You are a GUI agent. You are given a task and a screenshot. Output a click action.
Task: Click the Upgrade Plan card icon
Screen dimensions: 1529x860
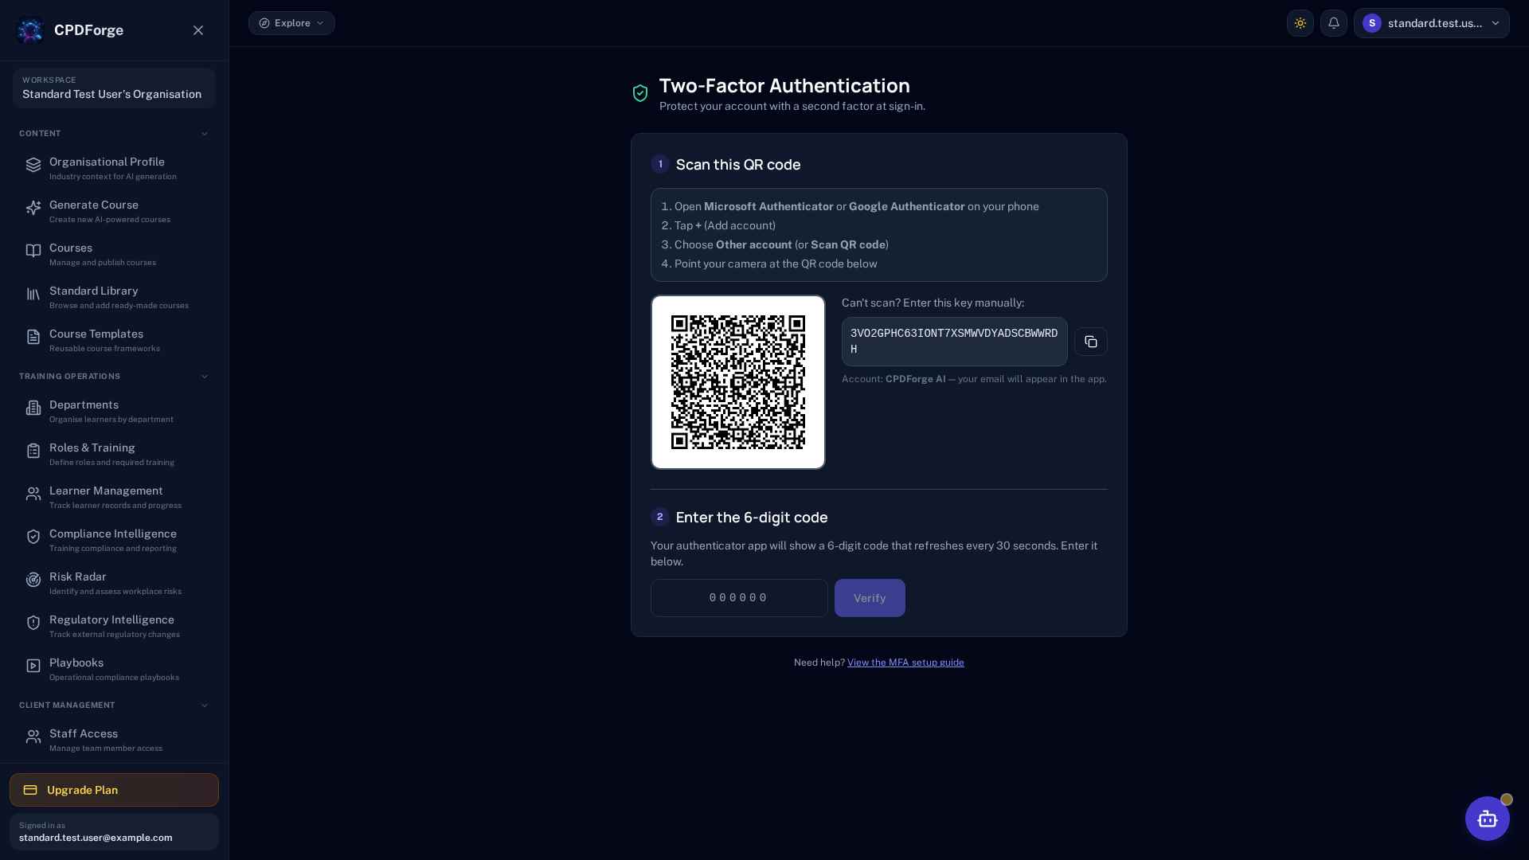30,790
